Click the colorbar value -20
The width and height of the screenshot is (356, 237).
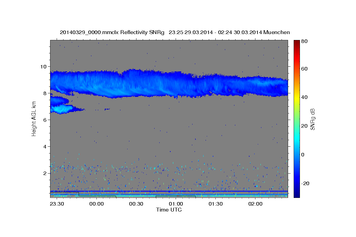click(305, 183)
